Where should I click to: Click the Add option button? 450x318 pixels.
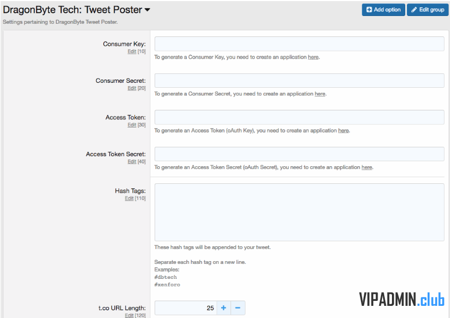[x=384, y=10]
